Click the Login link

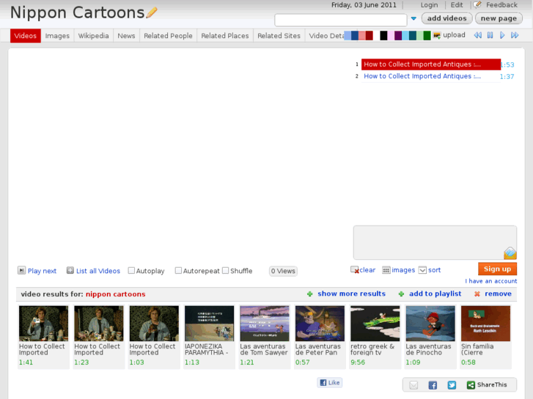429,5
